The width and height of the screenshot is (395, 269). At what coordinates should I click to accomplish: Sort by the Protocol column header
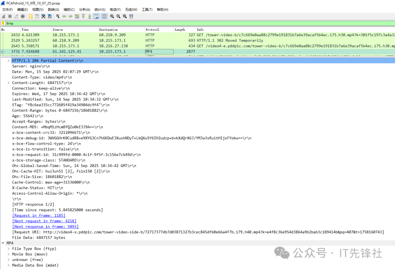pyautogui.click(x=159, y=30)
